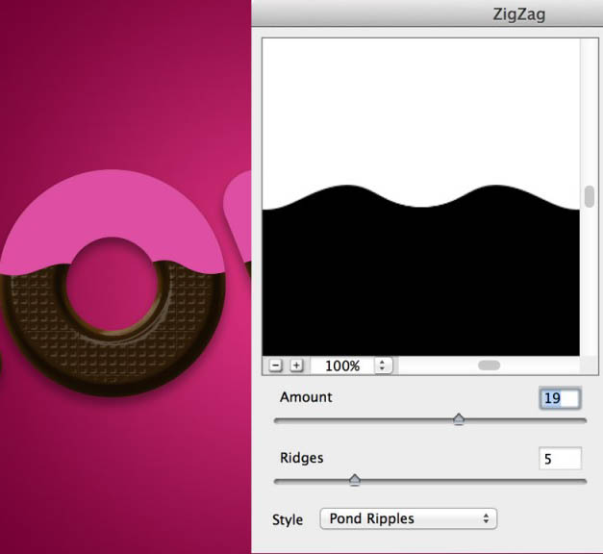
Task: Click the Amount slider handle
Action: [459, 419]
